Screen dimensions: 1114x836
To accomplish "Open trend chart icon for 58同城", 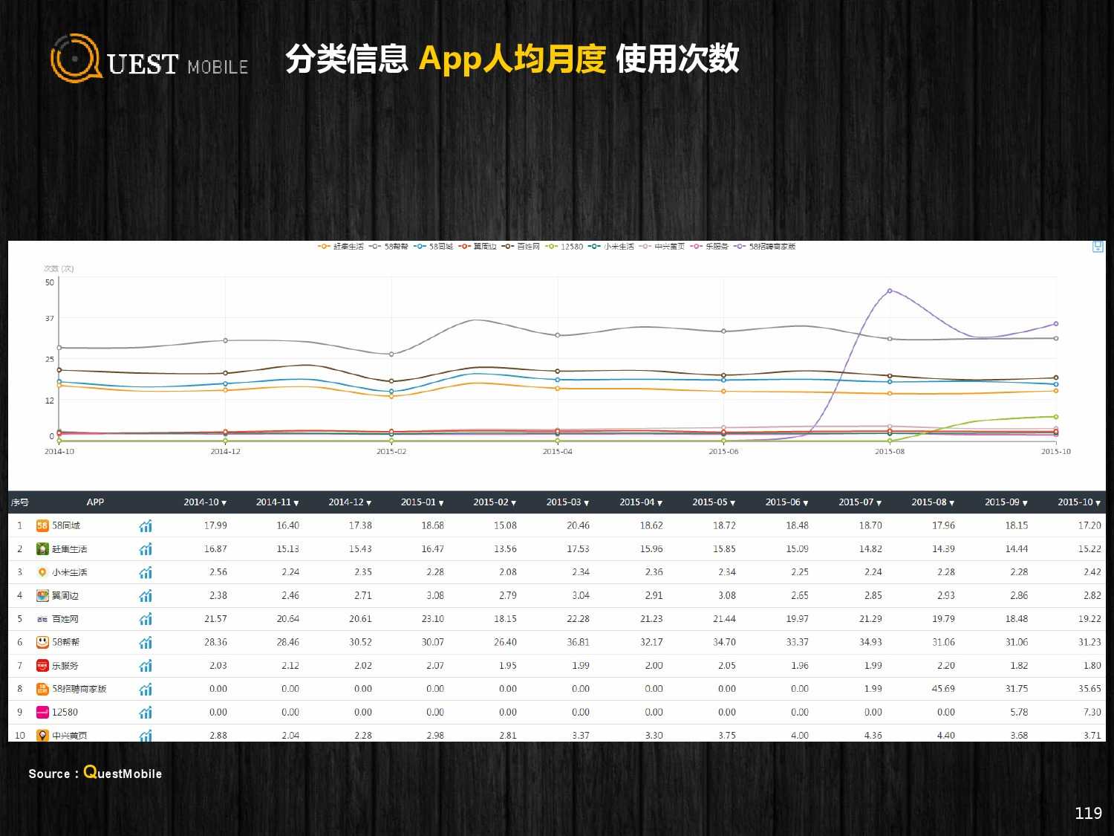I will (146, 526).
